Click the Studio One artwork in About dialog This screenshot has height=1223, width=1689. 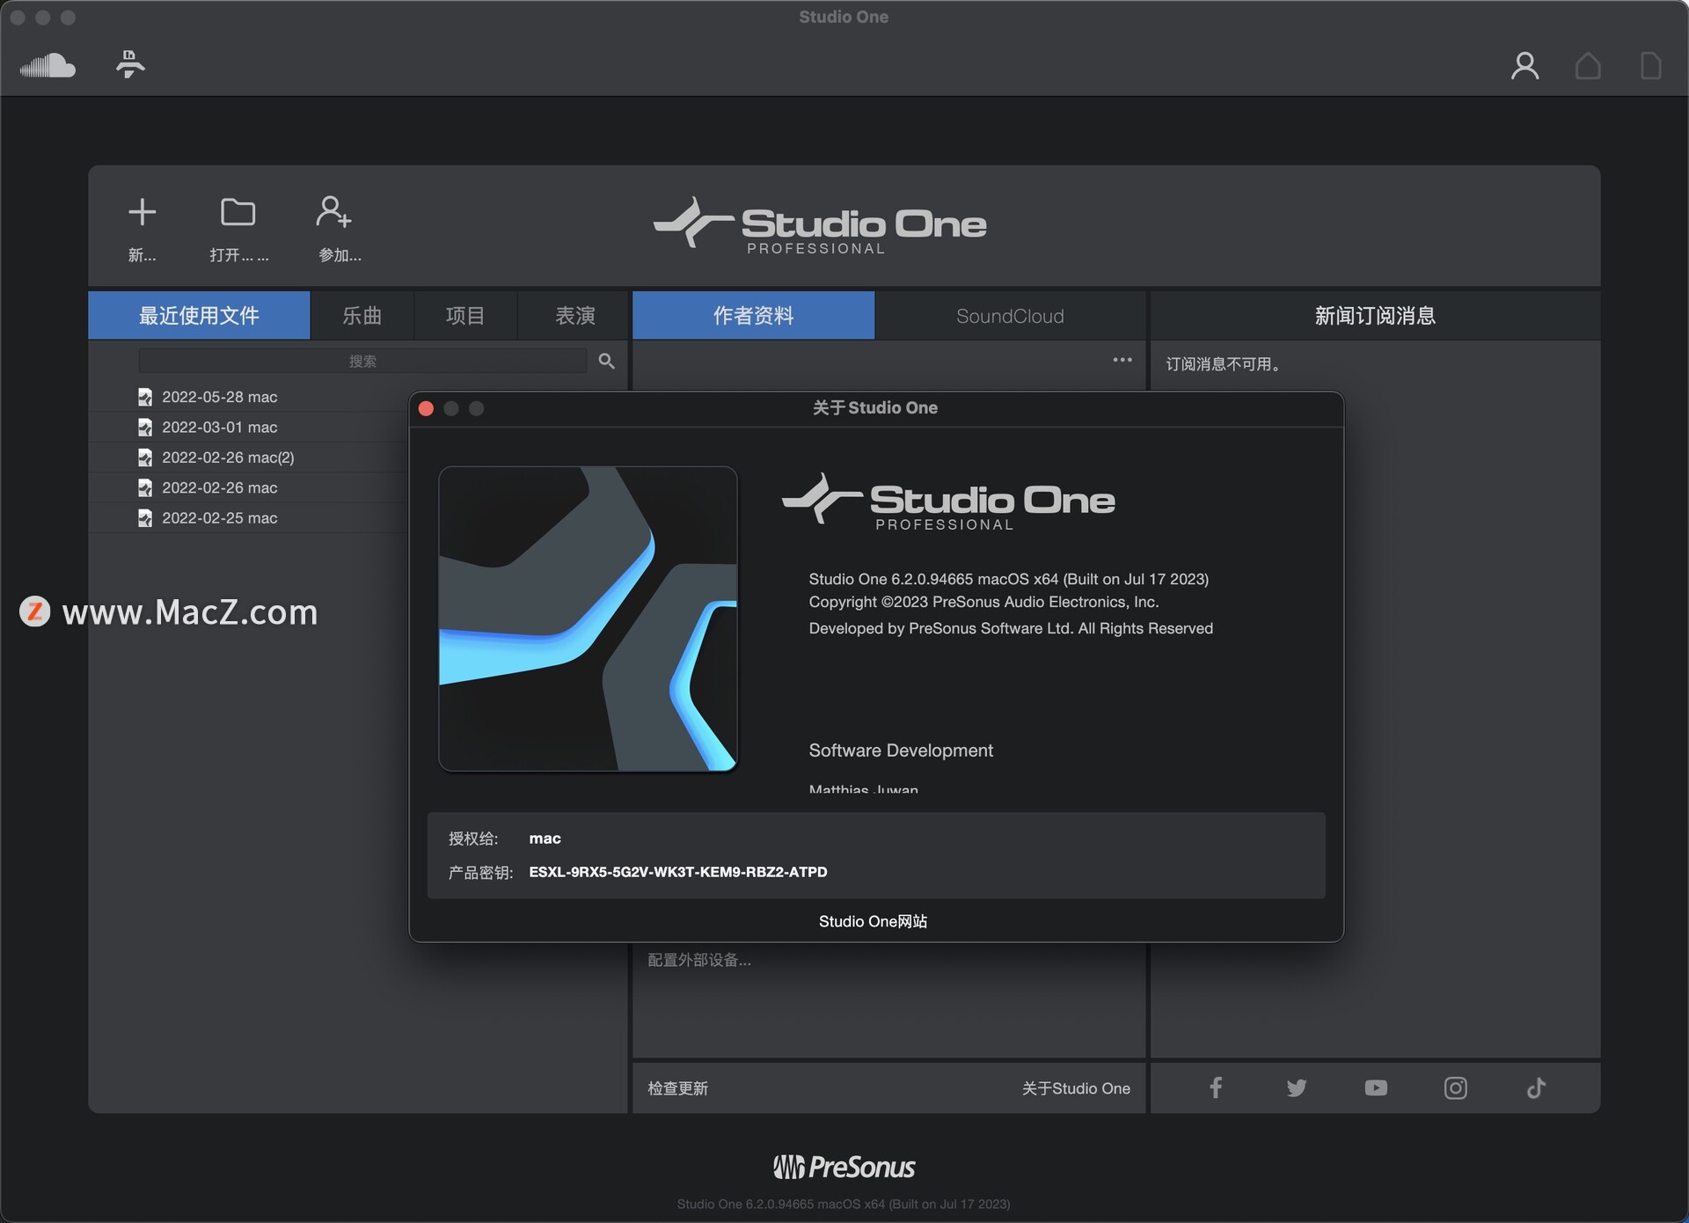(588, 619)
